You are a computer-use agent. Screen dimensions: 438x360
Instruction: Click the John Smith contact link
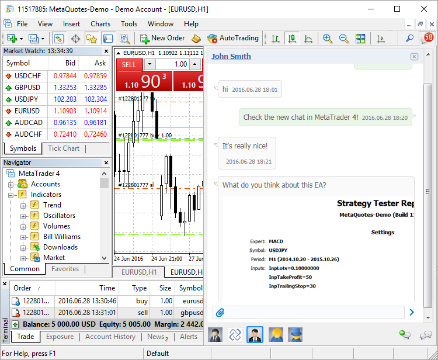click(x=231, y=57)
